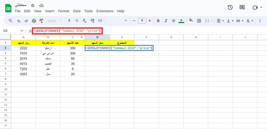The height and width of the screenshot is (129, 267).
Task: Open text rotation dropdown
Action: tap(250, 21)
